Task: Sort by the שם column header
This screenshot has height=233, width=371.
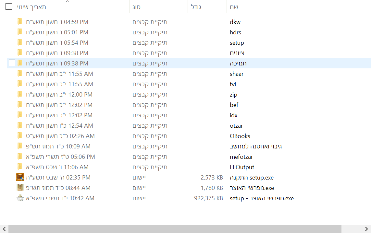Action: click(x=234, y=7)
